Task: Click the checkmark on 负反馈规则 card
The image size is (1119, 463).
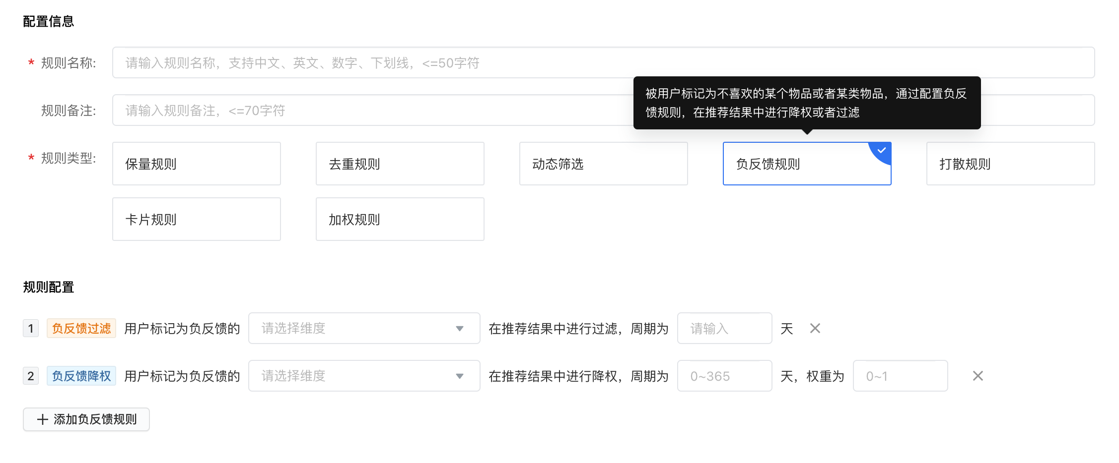Action: coord(882,150)
